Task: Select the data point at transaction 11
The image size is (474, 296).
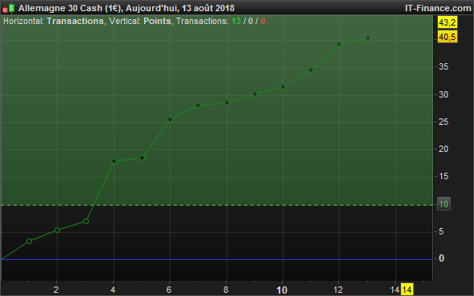Action: pos(311,70)
